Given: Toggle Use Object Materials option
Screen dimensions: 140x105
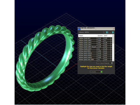Looking at the screenshot, I should pos(105,63).
